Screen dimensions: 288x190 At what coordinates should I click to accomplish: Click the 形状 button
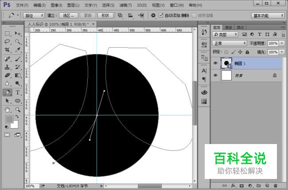coord(105,15)
